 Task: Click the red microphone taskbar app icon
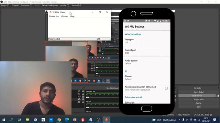click(x=82, y=120)
